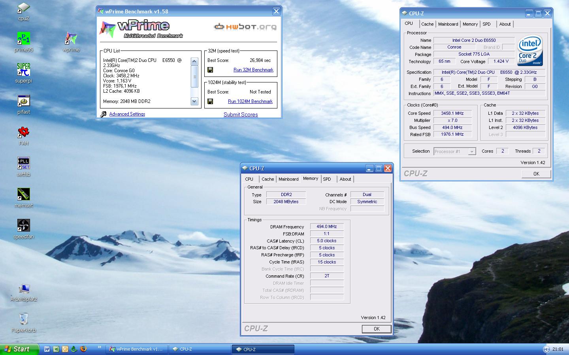The height and width of the screenshot is (355, 569).
Task: Open About tab in the Memory CPU-Z window
Action: [x=345, y=179]
